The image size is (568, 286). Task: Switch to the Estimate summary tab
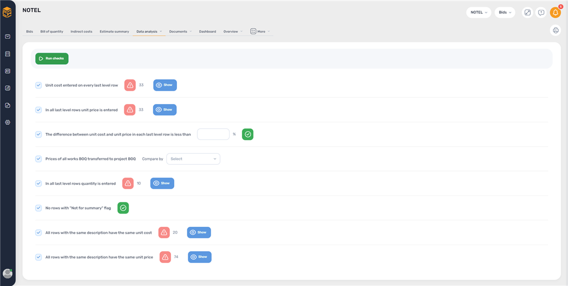click(x=114, y=32)
